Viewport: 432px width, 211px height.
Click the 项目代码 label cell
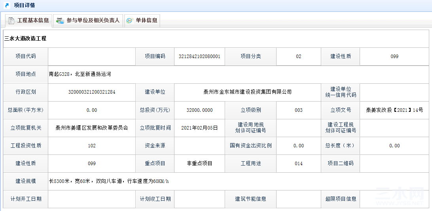(26, 57)
